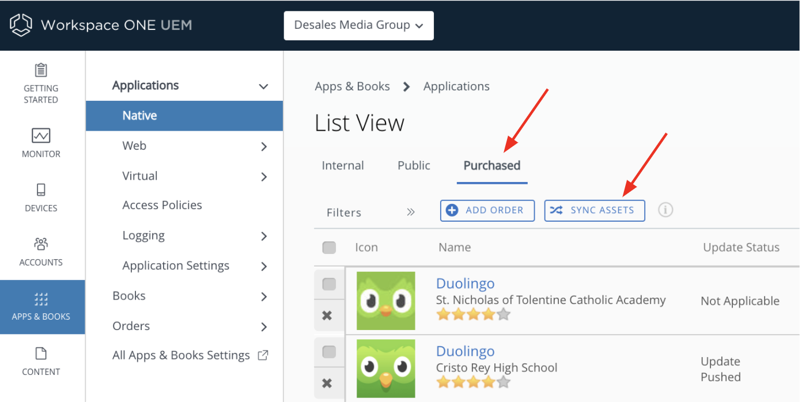Screen dimensions: 802x402
Task: Click the X icon in St. Nicholas Duolingo row
Action: click(327, 316)
